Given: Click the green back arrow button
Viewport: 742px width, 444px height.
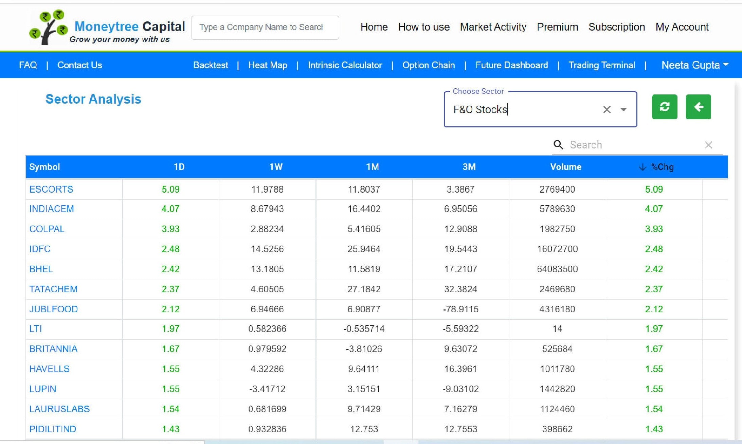Looking at the screenshot, I should coord(698,107).
